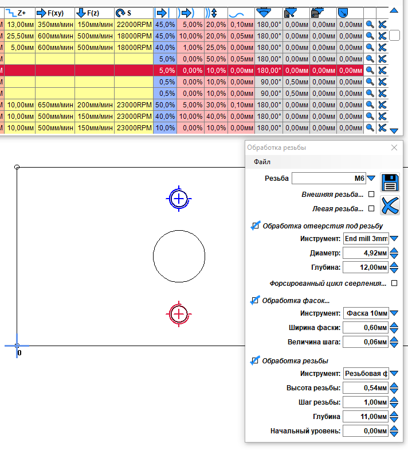Save thread settings with floppy disk icon

[390, 183]
